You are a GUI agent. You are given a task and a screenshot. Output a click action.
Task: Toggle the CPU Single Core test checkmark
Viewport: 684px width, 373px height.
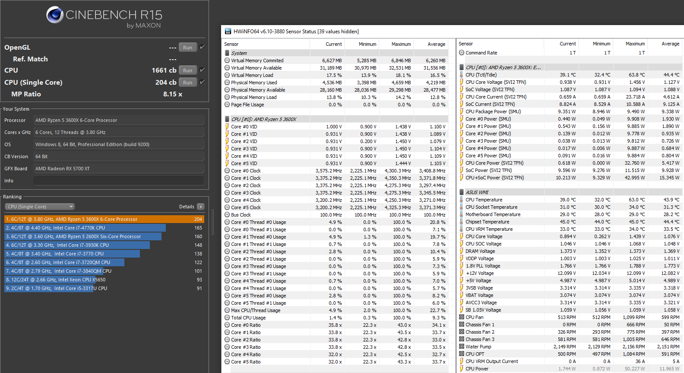coord(202,82)
